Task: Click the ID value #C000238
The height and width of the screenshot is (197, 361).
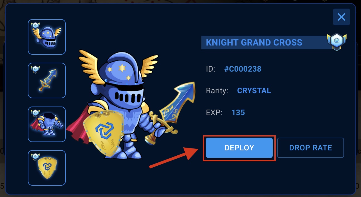Action: 243,69
